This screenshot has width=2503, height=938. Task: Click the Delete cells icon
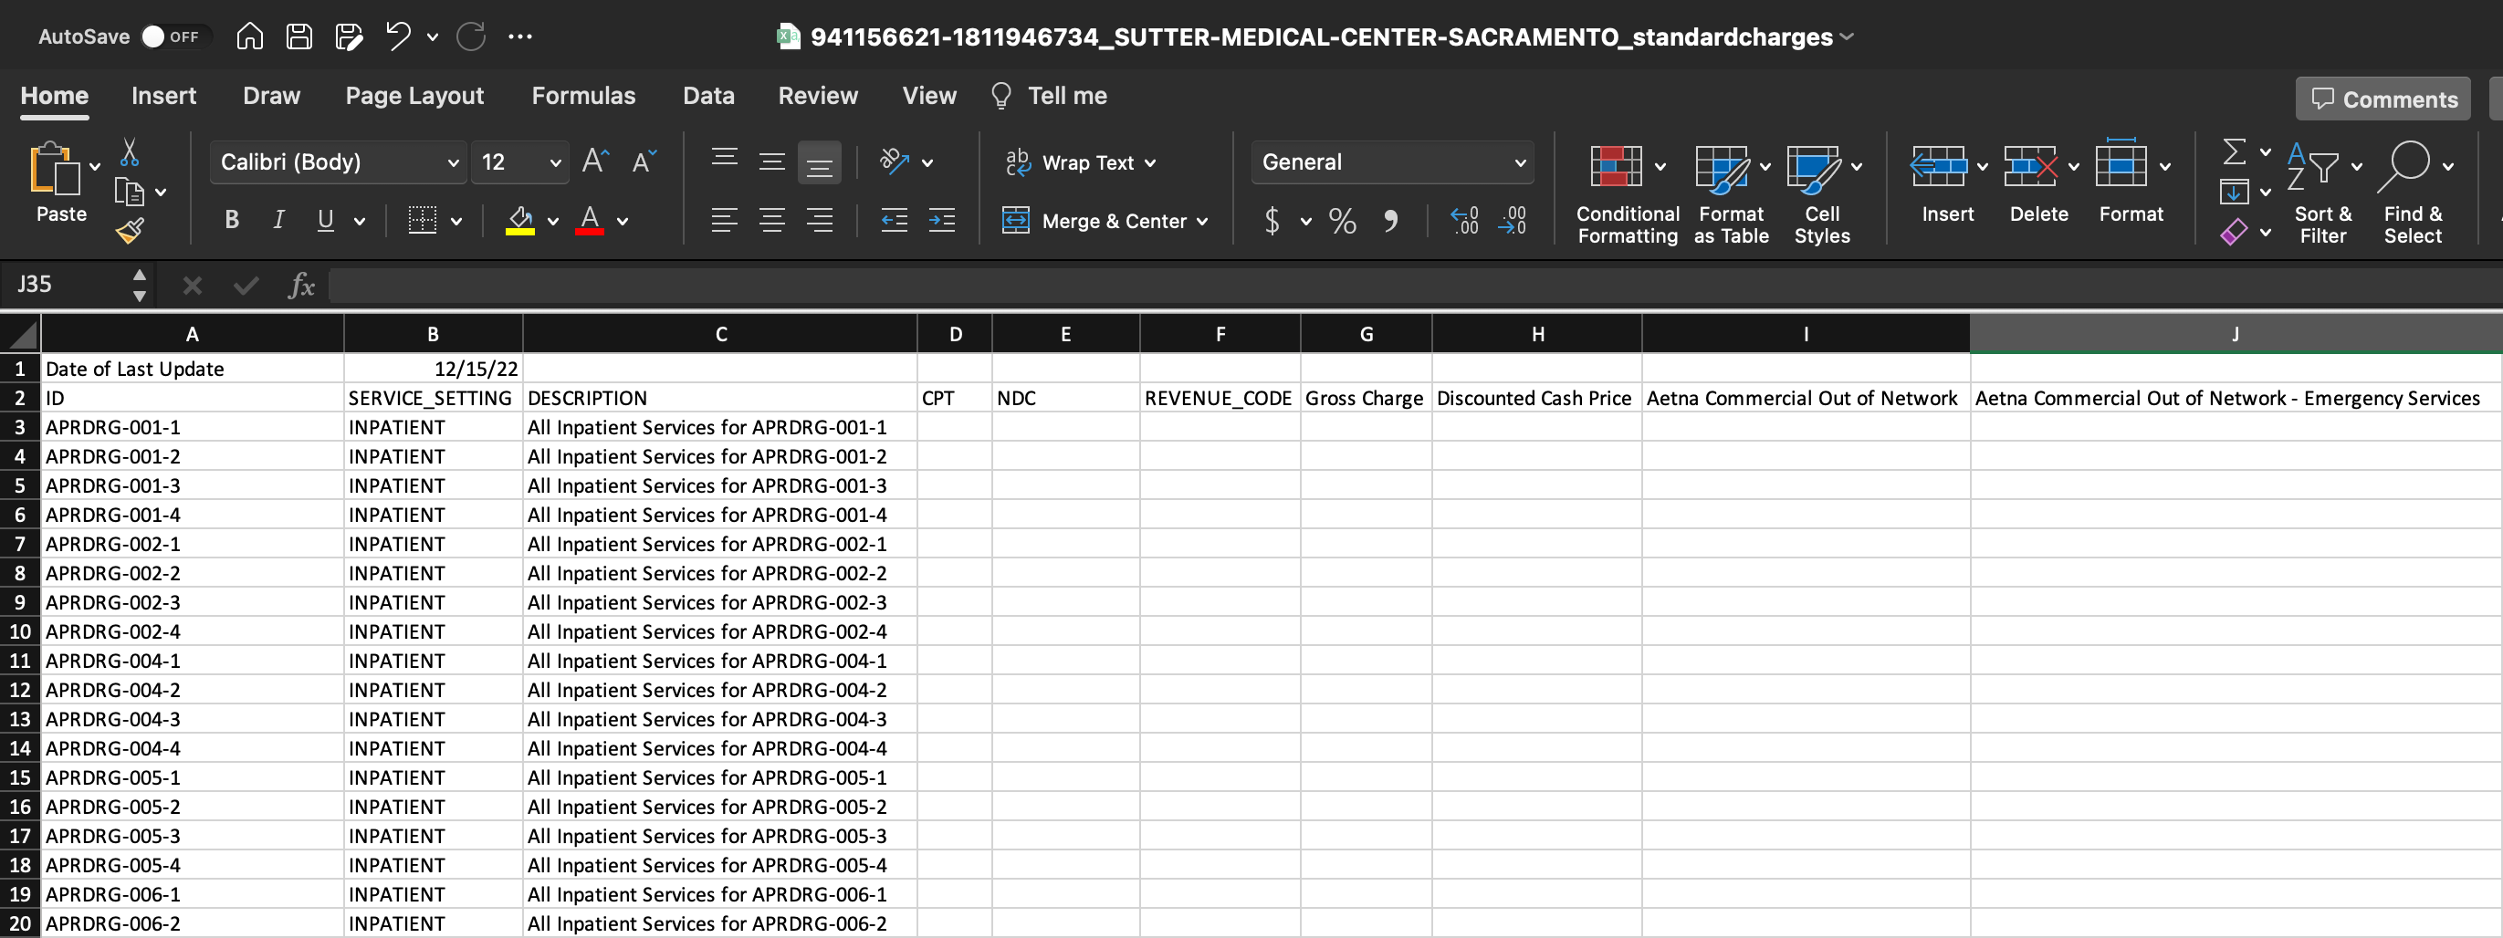click(x=2031, y=166)
